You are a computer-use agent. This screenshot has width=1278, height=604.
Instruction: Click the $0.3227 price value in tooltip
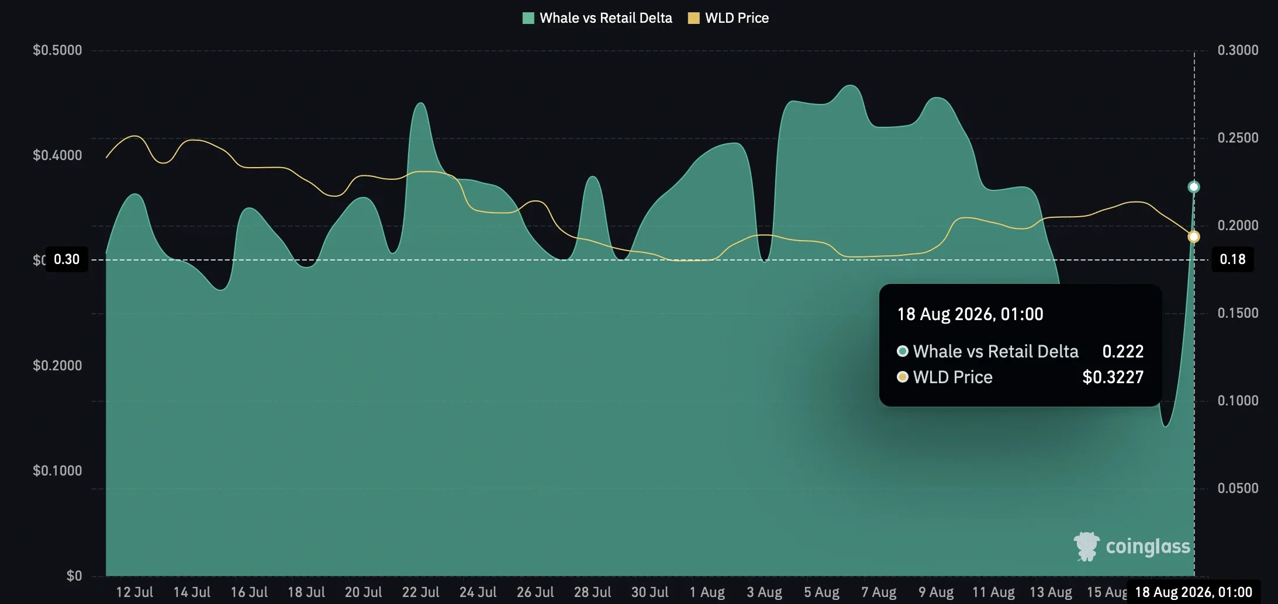pos(1113,377)
